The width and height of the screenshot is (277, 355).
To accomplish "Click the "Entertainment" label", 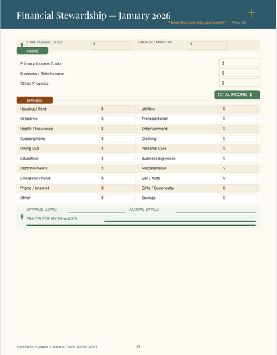I will point(154,129).
